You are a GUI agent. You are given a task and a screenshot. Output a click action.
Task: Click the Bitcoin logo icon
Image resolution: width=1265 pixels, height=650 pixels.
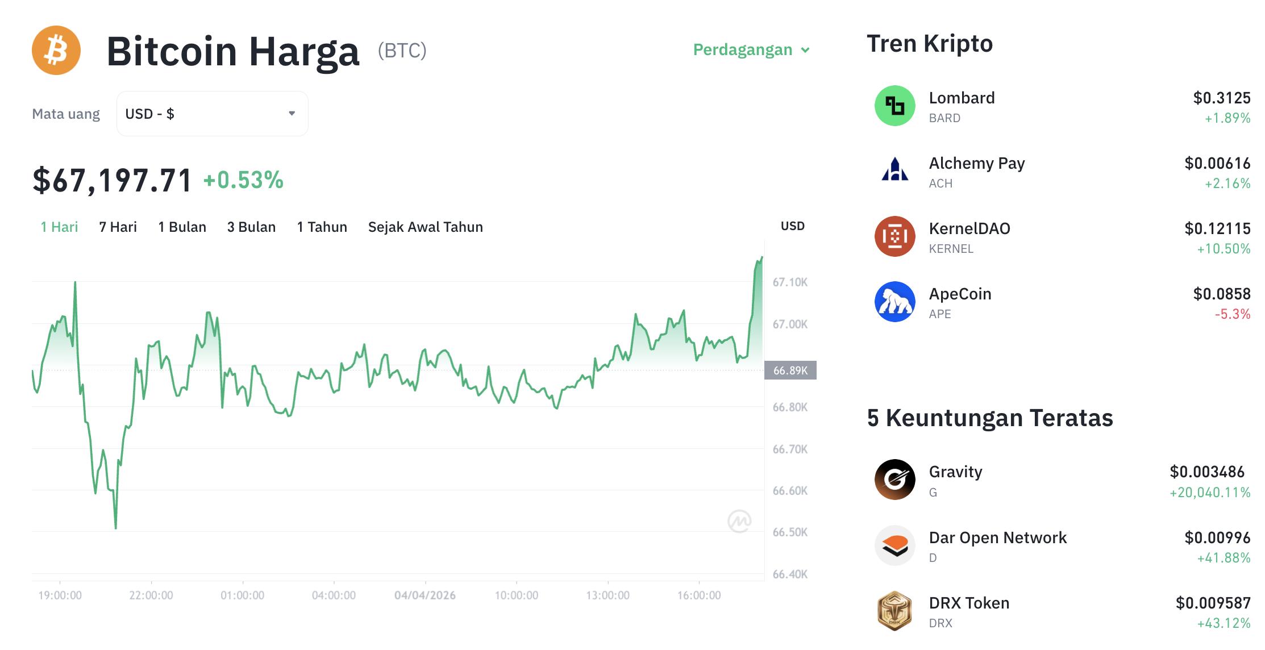(56, 50)
